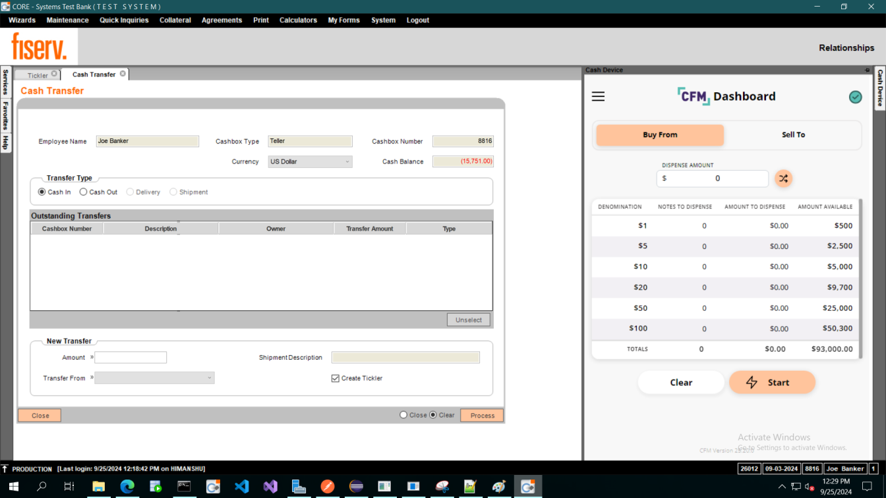Viewport: 886px width, 498px height.
Task: Open the Currency dropdown
Action: pyautogui.click(x=310, y=161)
